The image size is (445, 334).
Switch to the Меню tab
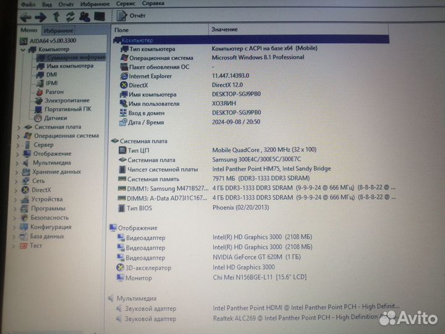pos(28,30)
